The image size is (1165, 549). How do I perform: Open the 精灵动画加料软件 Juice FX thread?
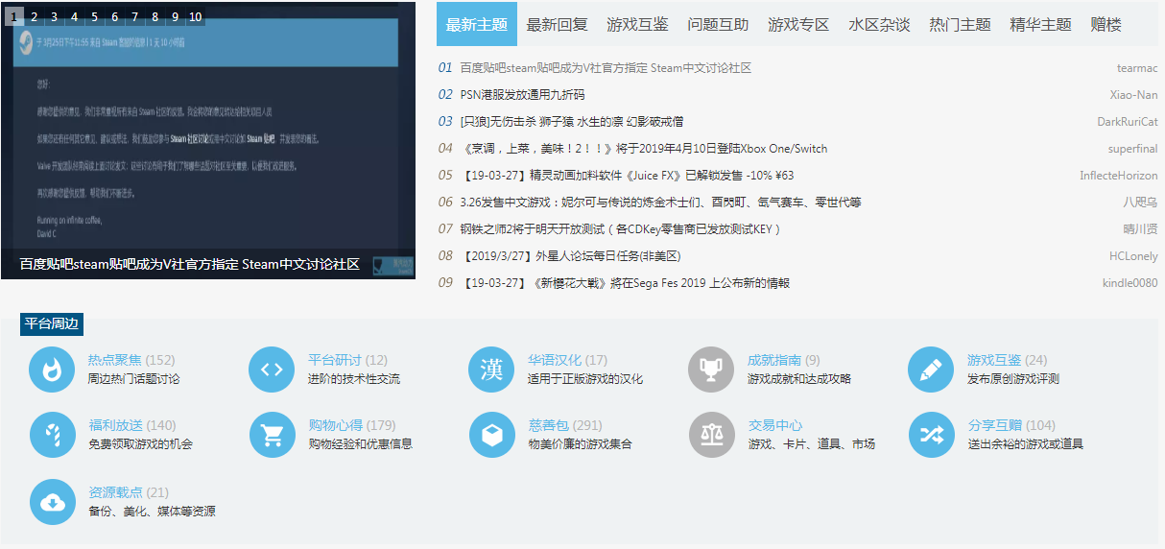click(x=627, y=176)
